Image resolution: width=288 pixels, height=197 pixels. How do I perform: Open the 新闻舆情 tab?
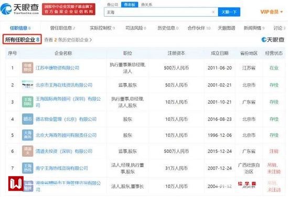click(254, 28)
